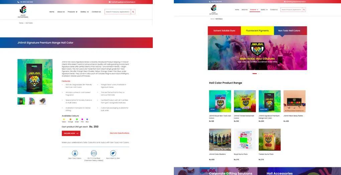Click the arrow icon inside the Enquire Now button
Screen dimensions: 341x175
[x=77, y=133]
